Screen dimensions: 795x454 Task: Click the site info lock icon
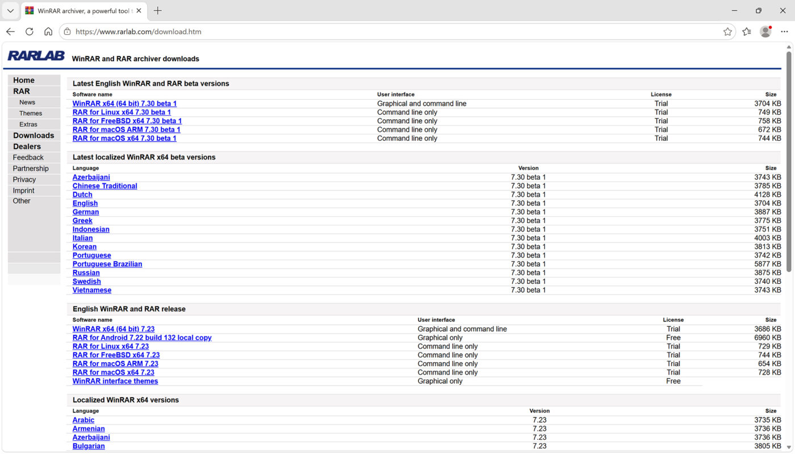coord(68,32)
